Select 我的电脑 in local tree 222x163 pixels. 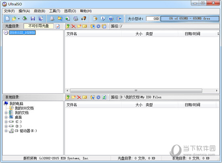[x=16, y=104]
